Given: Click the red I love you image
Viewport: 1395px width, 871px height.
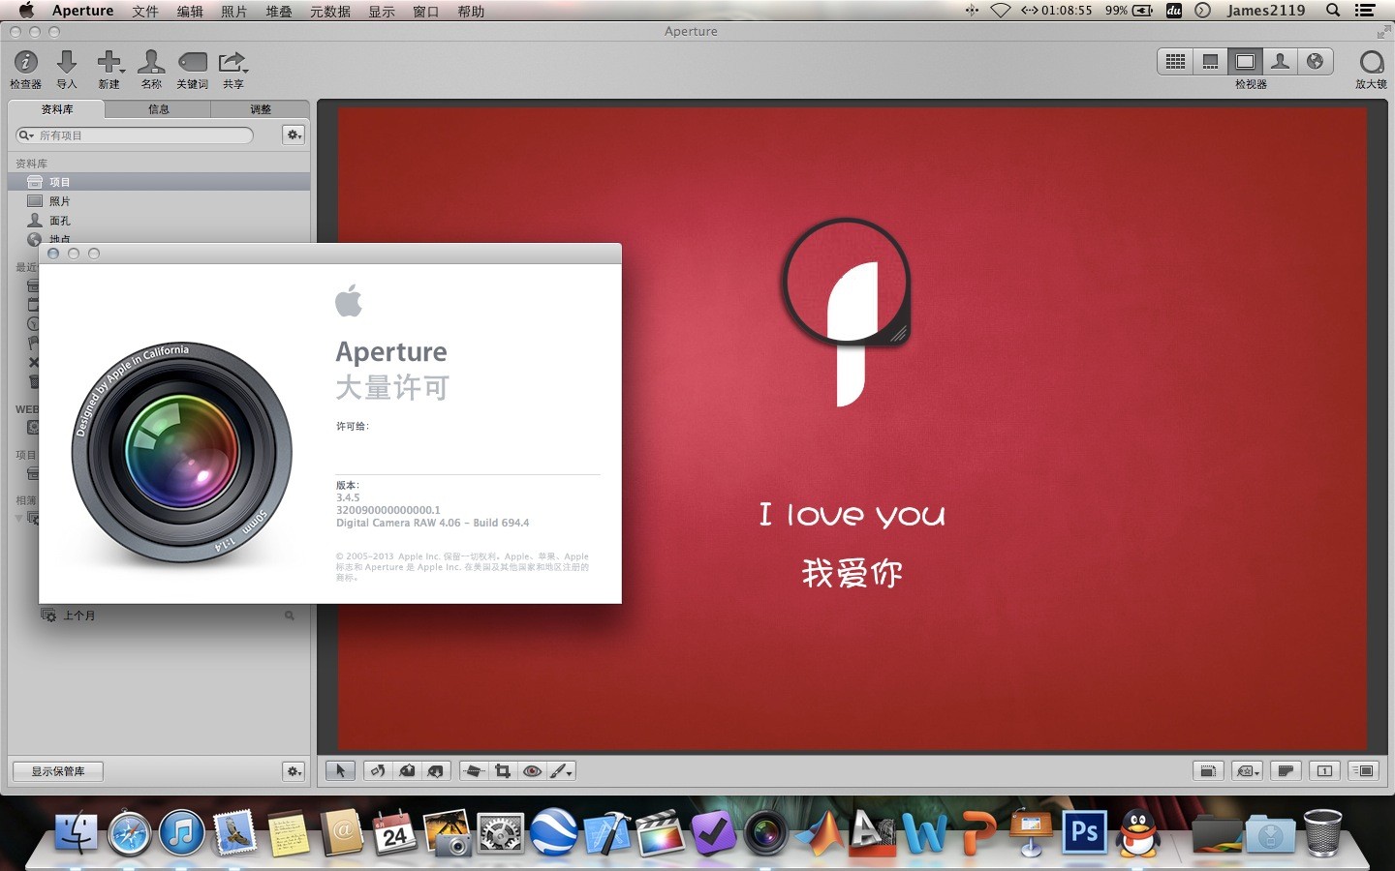Looking at the screenshot, I should pos(852,429).
